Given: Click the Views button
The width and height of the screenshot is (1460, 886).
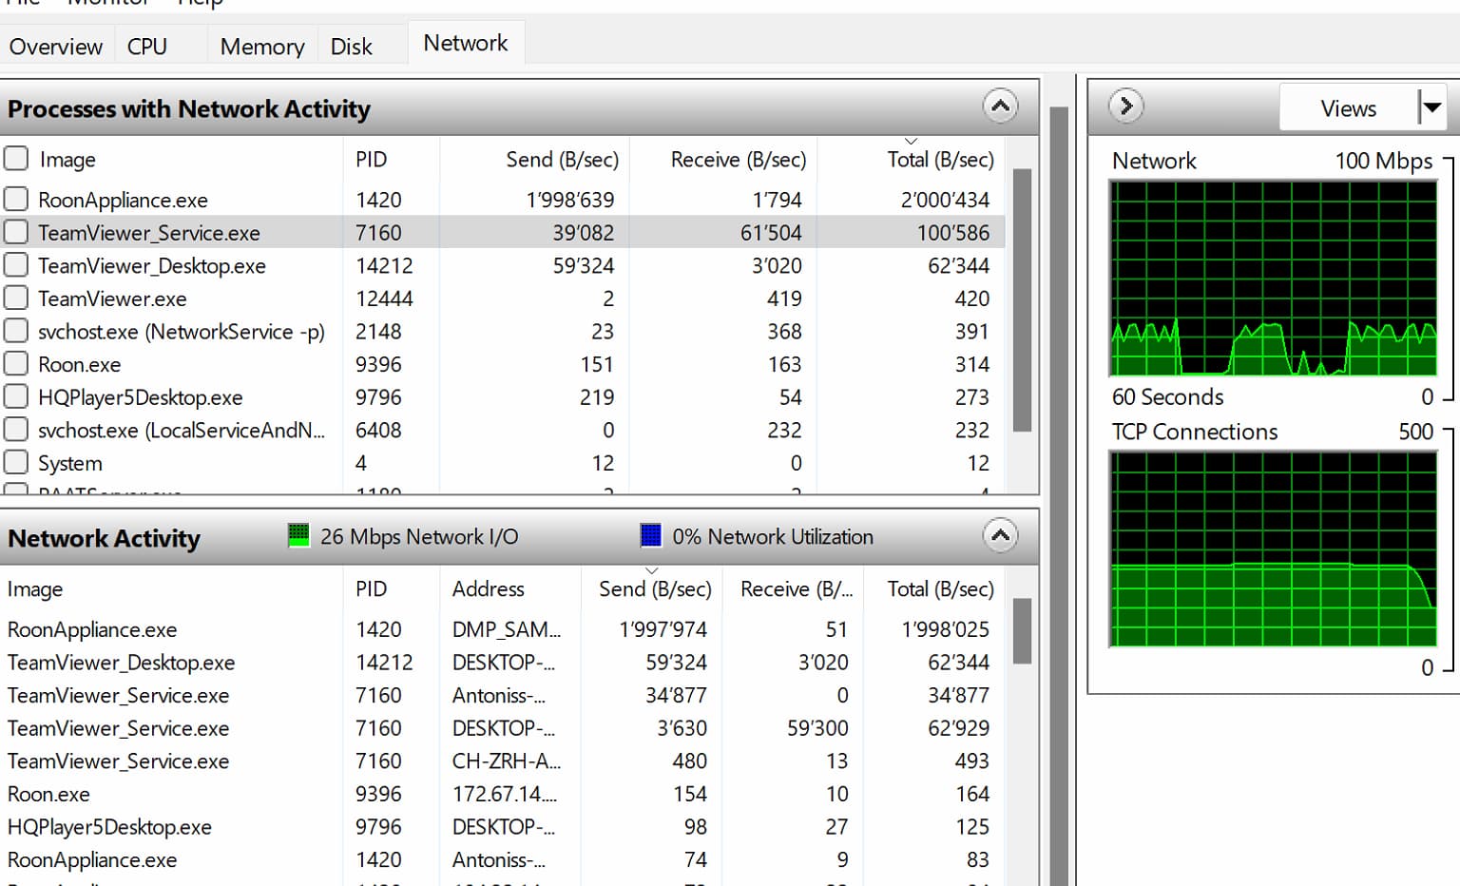Looking at the screenshot, I should (1348, 107).
